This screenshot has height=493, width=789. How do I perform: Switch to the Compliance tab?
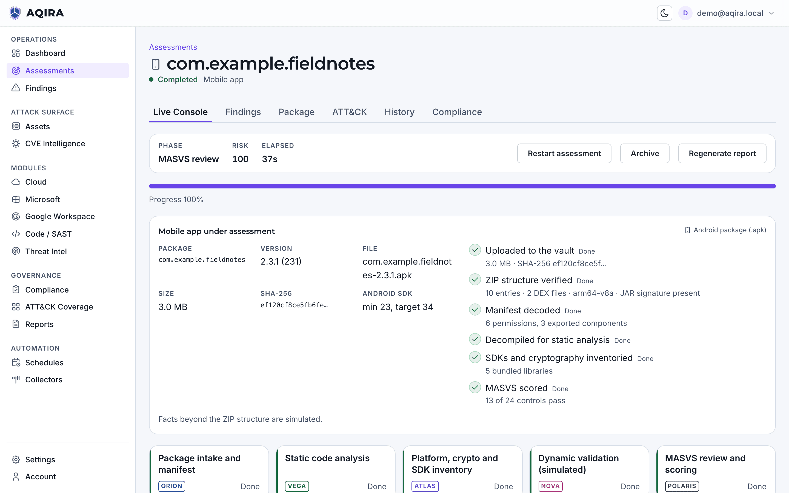tap(457, 112)
